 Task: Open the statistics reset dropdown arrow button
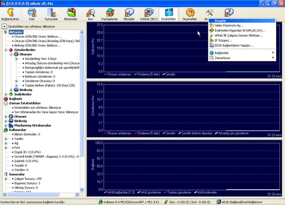(x=4, y=27)
